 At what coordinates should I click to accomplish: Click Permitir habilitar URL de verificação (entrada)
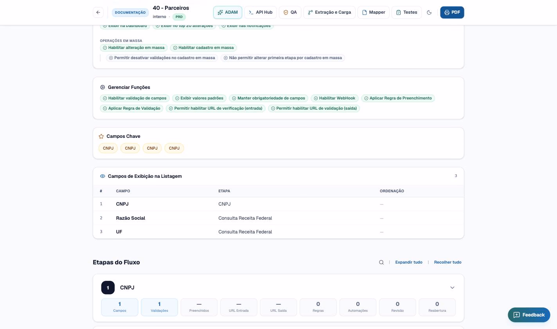point(216,108)
